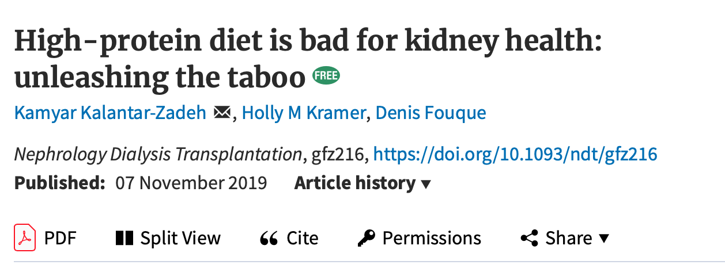The image size is (725, 276).
Task: Click the green FREE access badge
Action: pos(326,76)
